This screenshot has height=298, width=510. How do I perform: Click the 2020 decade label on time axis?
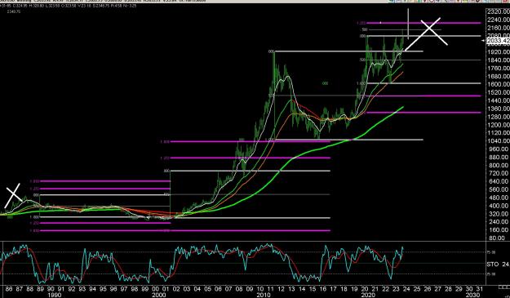click(x=368, y=295)
